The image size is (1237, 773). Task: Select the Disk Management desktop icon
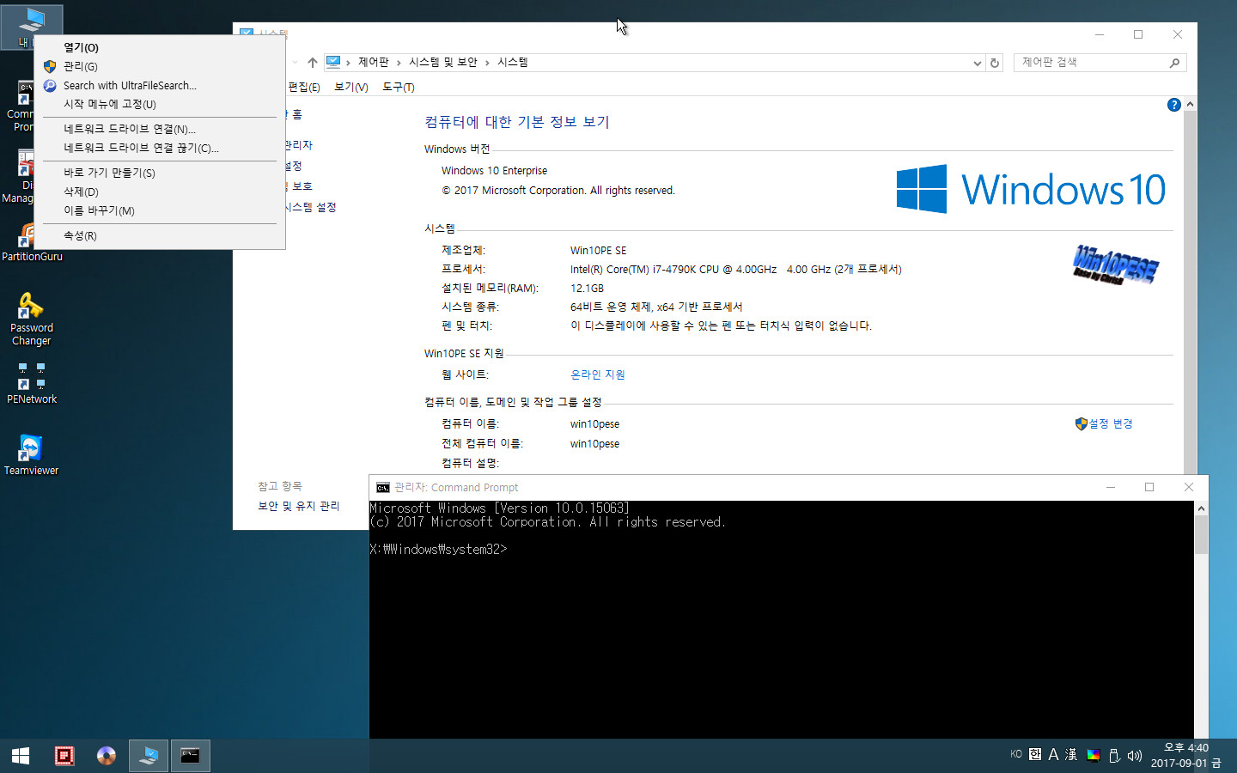point(19,178)
